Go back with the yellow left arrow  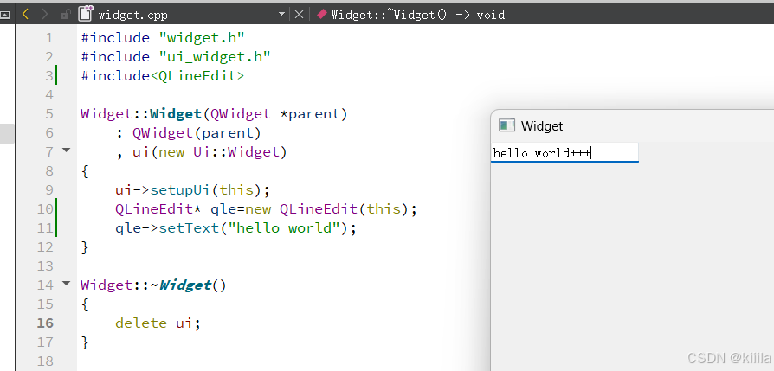[26, 15]
